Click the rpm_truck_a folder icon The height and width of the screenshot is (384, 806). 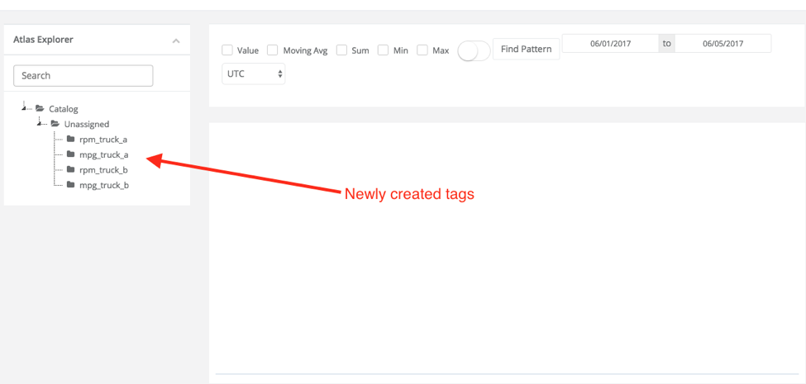pos(71,139)
